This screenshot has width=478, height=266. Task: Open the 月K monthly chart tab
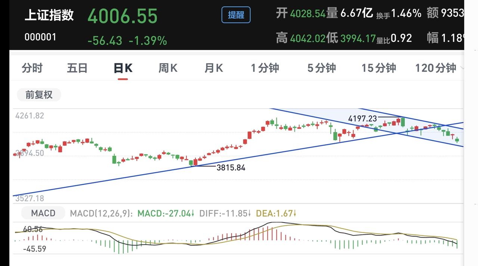214,68
